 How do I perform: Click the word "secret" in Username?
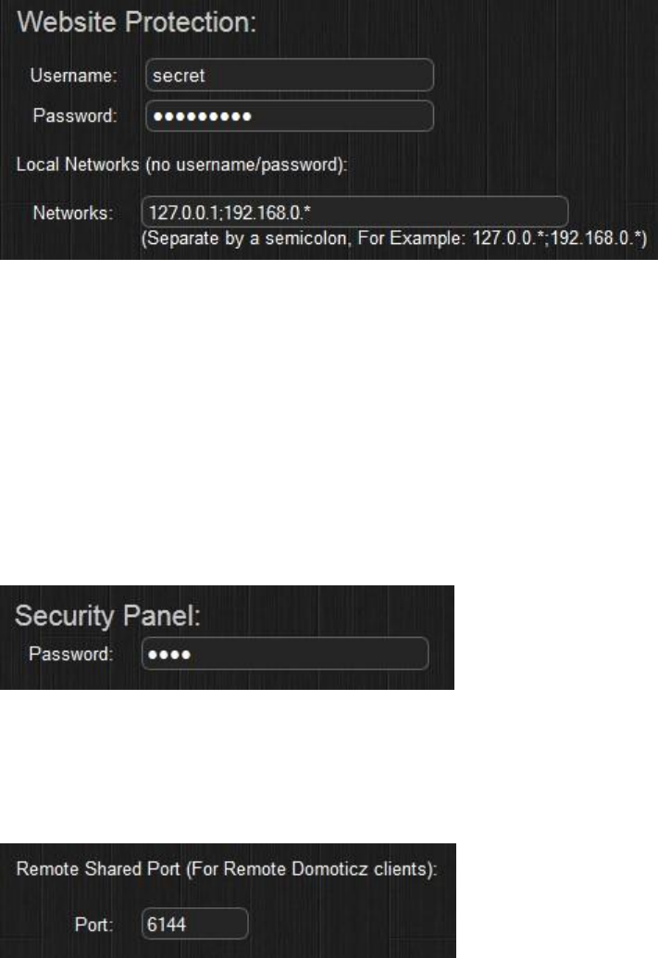tap(179, 76)
